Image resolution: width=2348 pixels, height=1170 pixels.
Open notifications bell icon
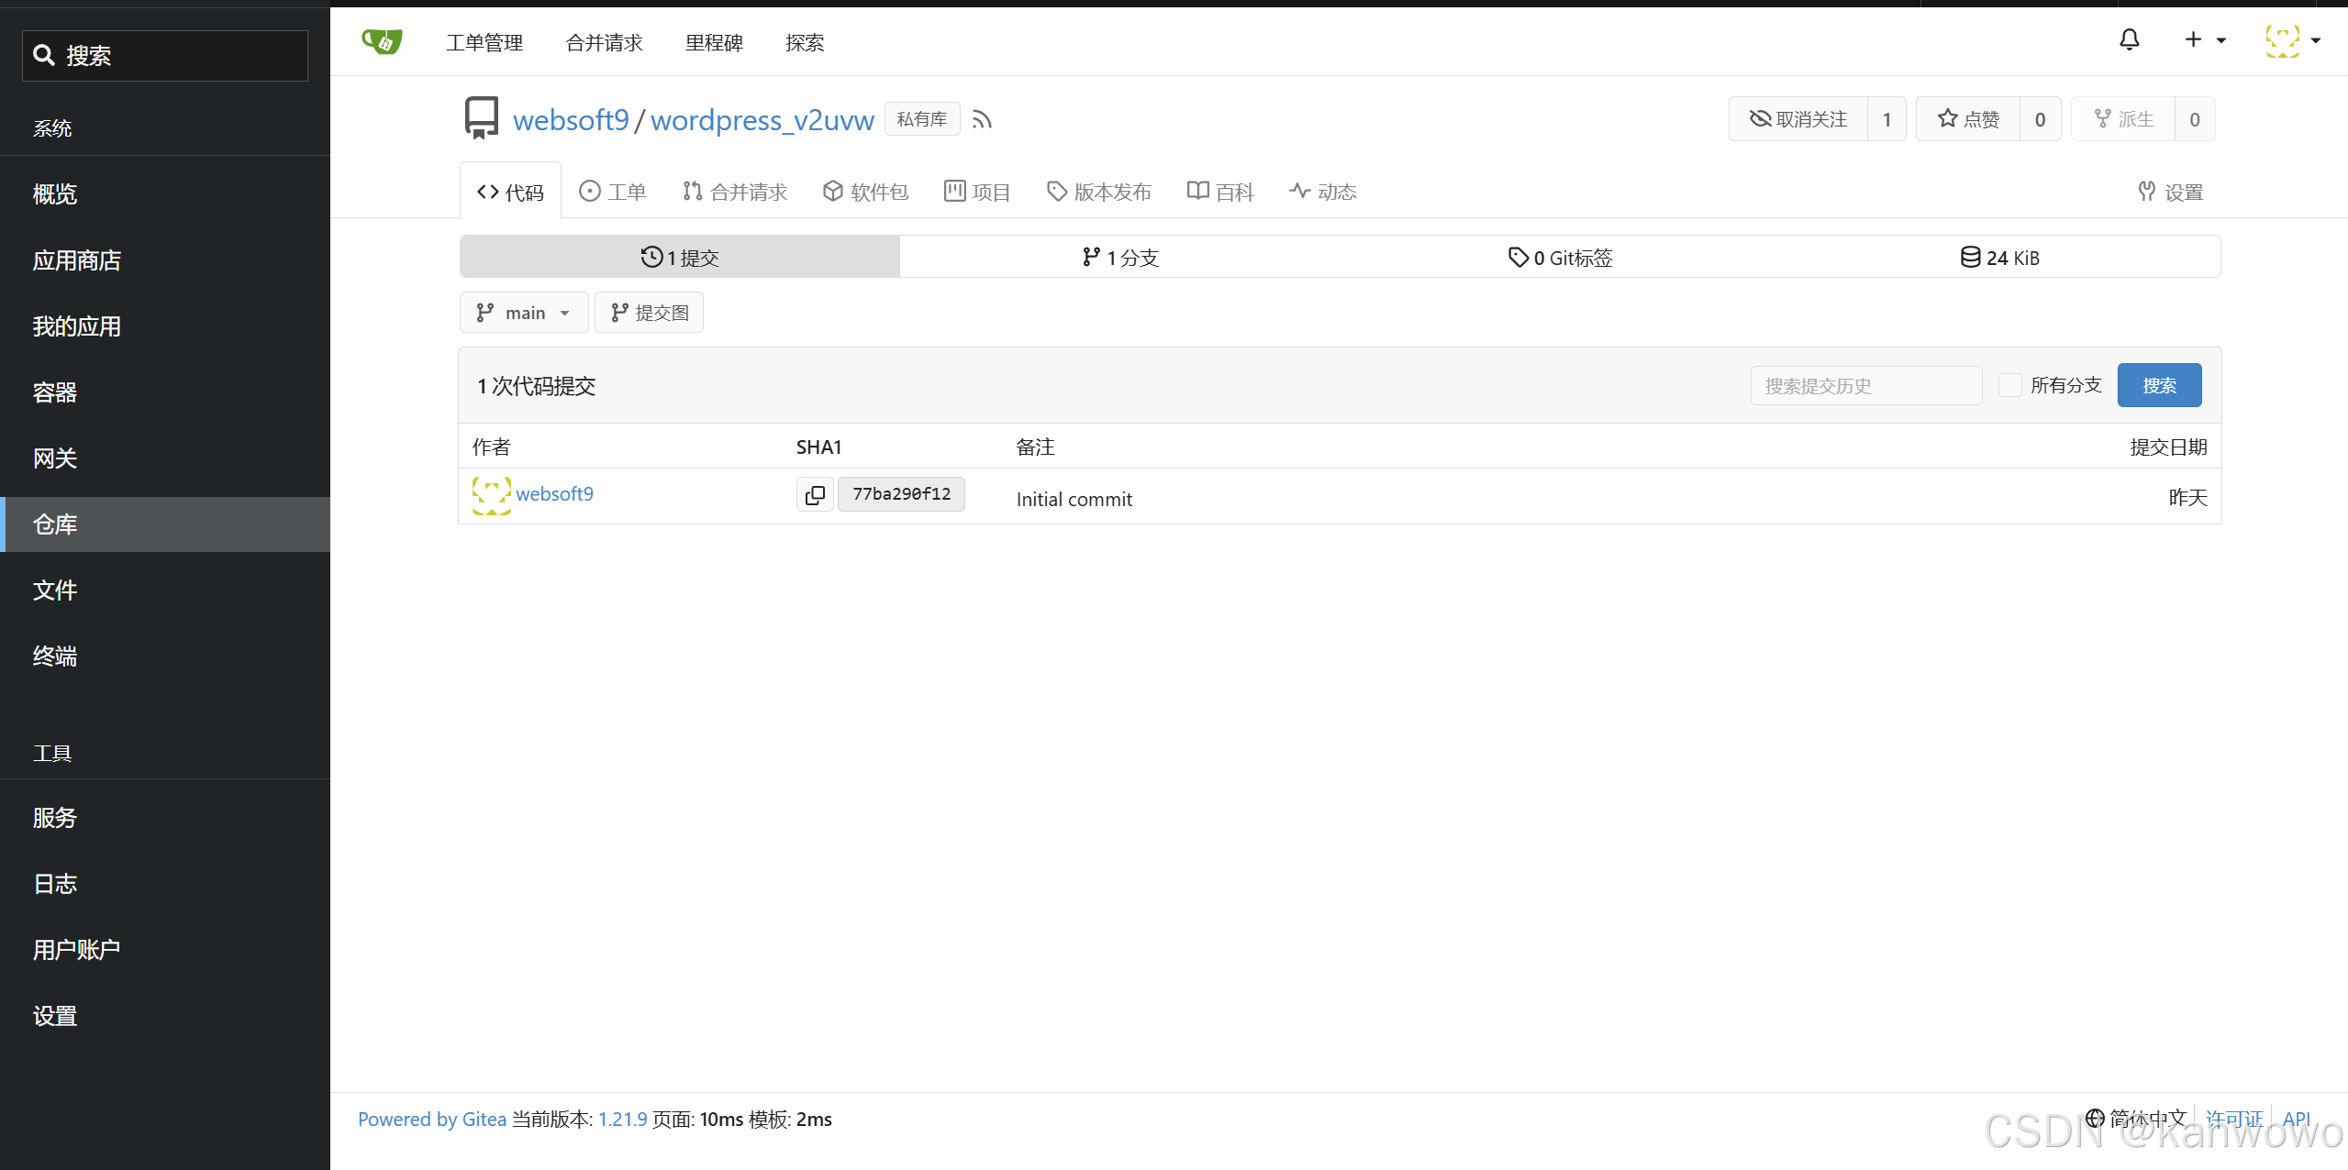pyautogui.click(x=2129, y=40)
